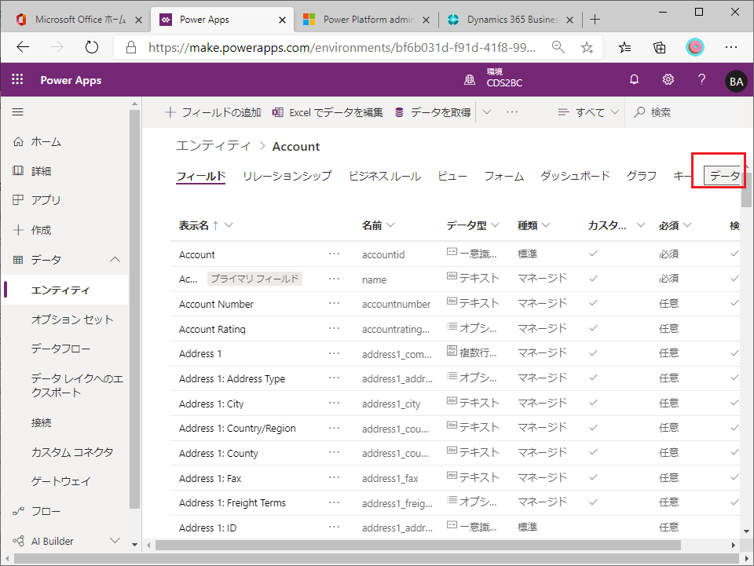Open the browser collections button

[659, 47]
